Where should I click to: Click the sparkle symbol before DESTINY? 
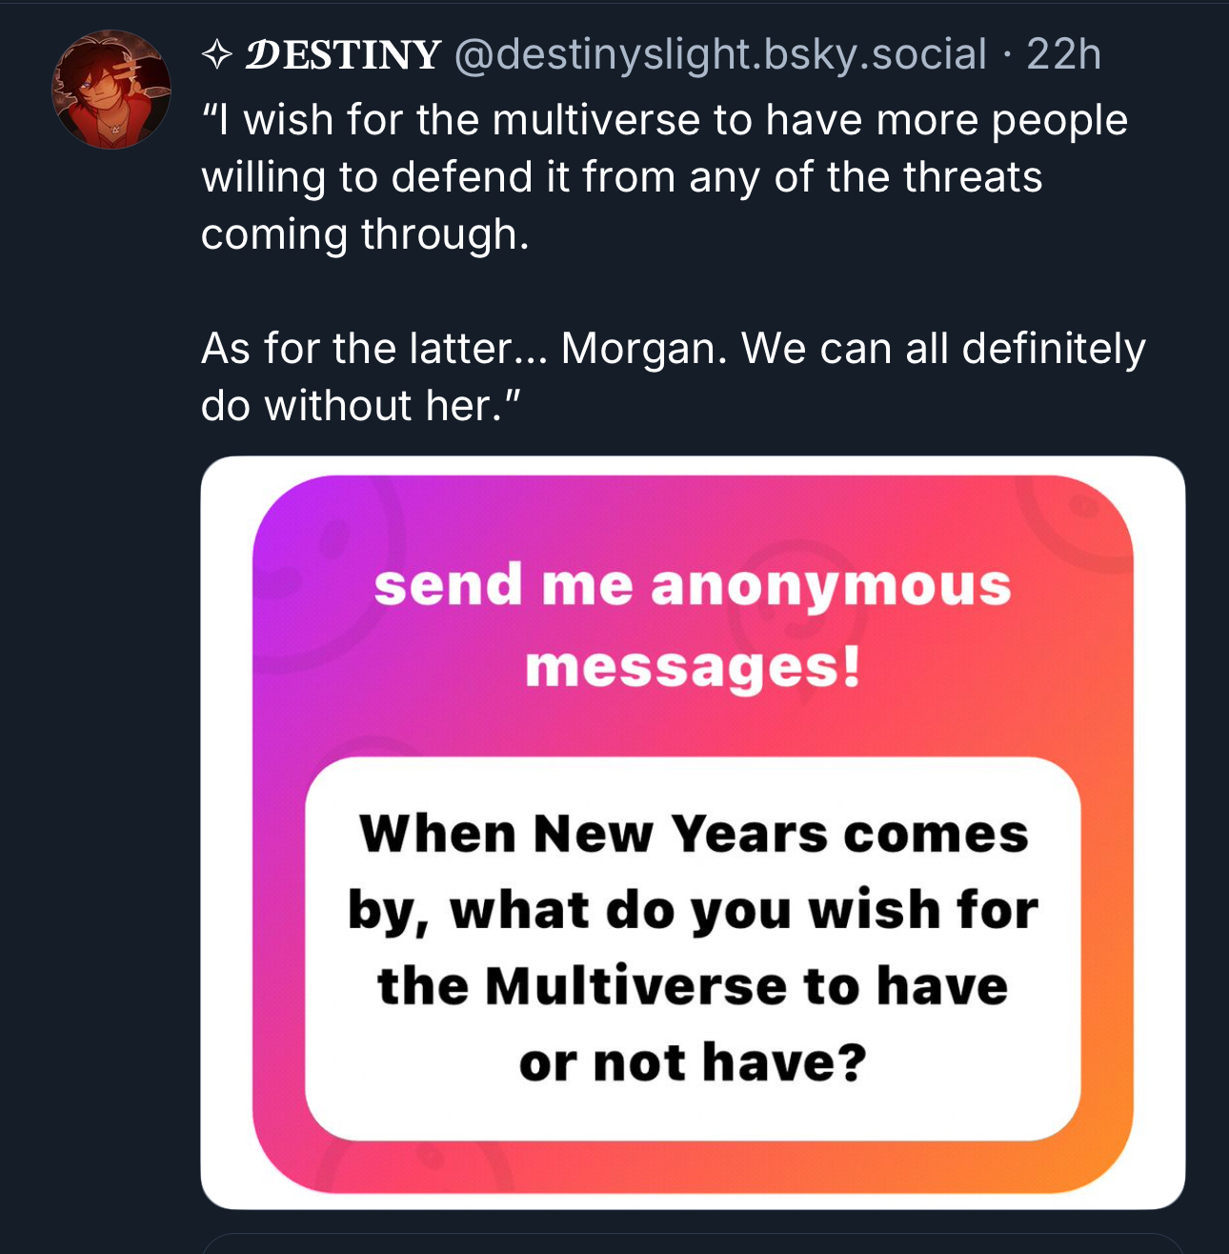tap(218, 55)
